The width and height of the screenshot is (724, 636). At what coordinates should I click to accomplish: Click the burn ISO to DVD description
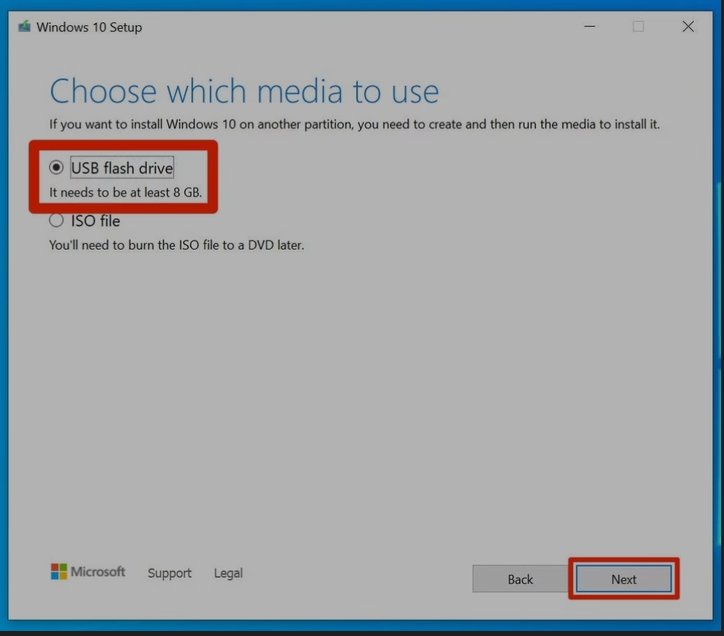click(x=176, y=245)
